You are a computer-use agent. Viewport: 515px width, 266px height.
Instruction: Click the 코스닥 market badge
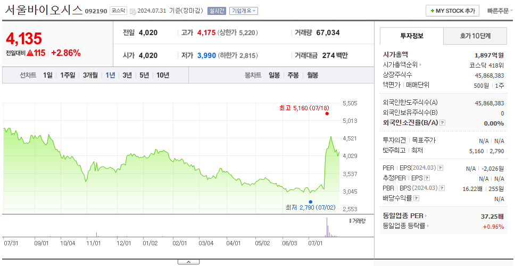(118, 11)
